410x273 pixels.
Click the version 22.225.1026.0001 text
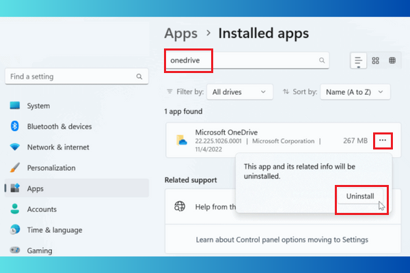[x=219, y=141]
